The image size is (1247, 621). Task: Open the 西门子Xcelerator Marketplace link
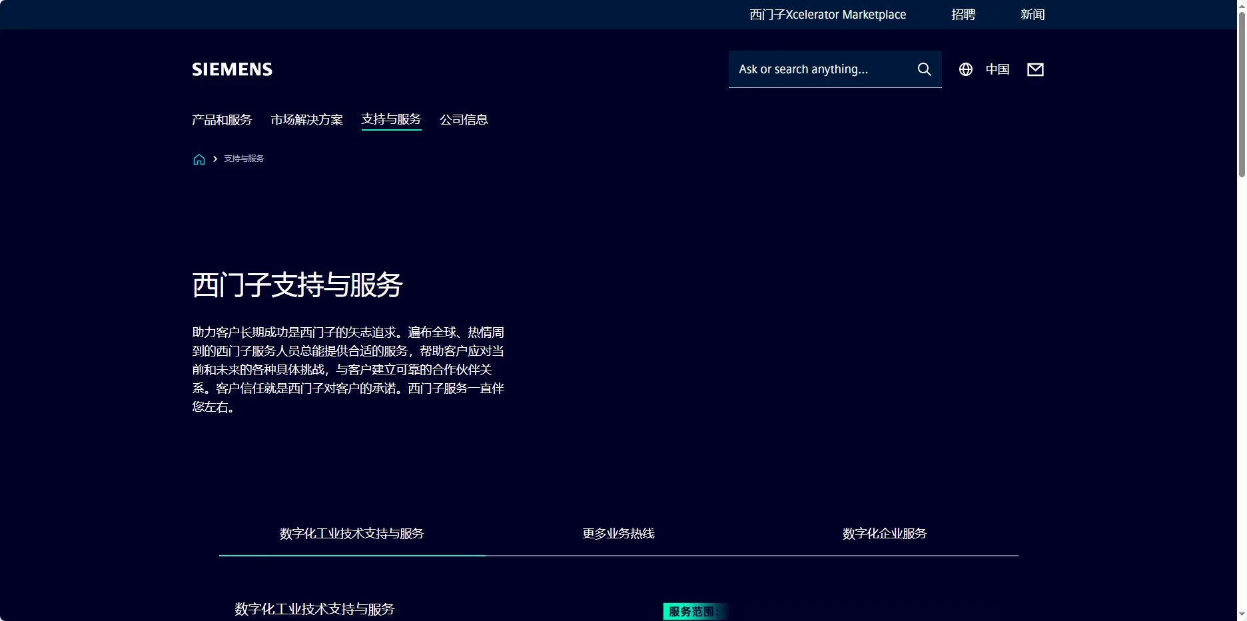[x=826, y=14]
